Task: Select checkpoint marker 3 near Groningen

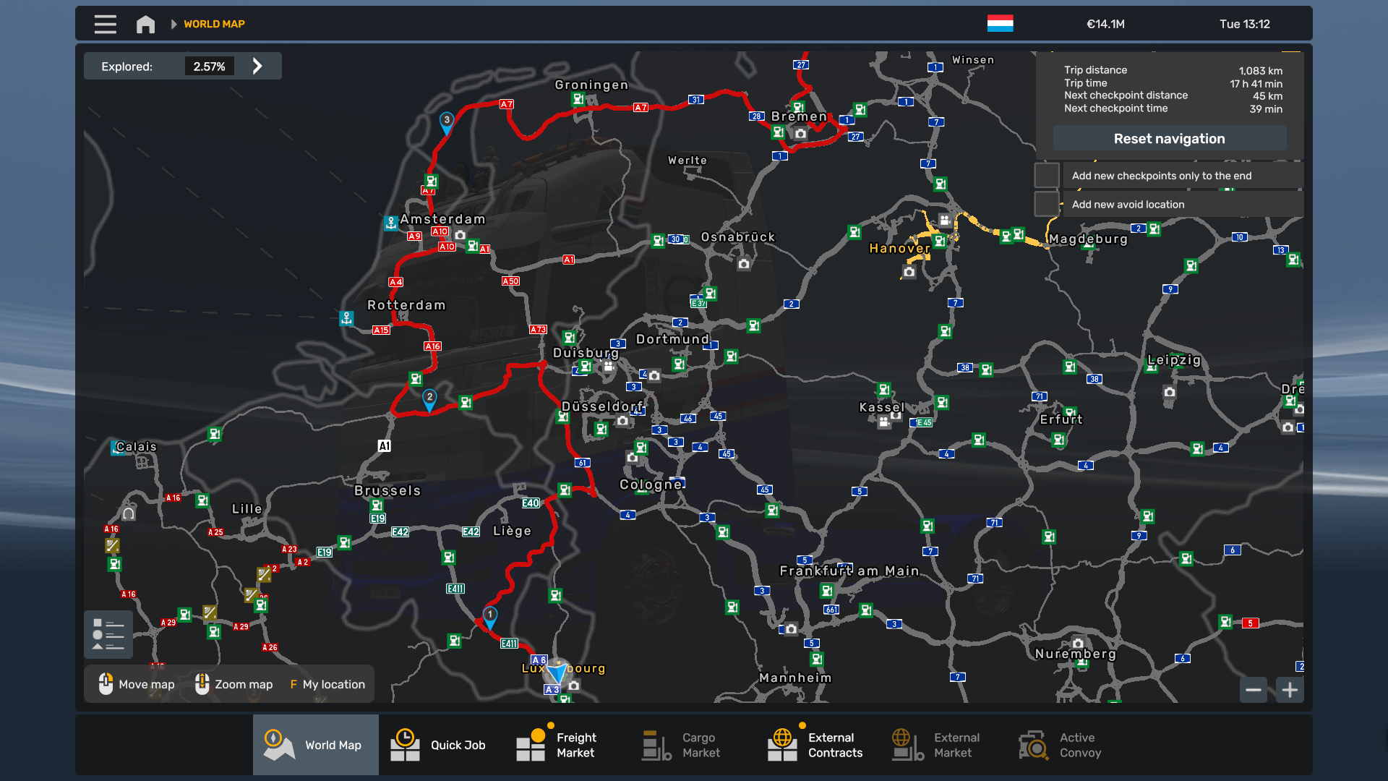Action: tap(447, 121)
